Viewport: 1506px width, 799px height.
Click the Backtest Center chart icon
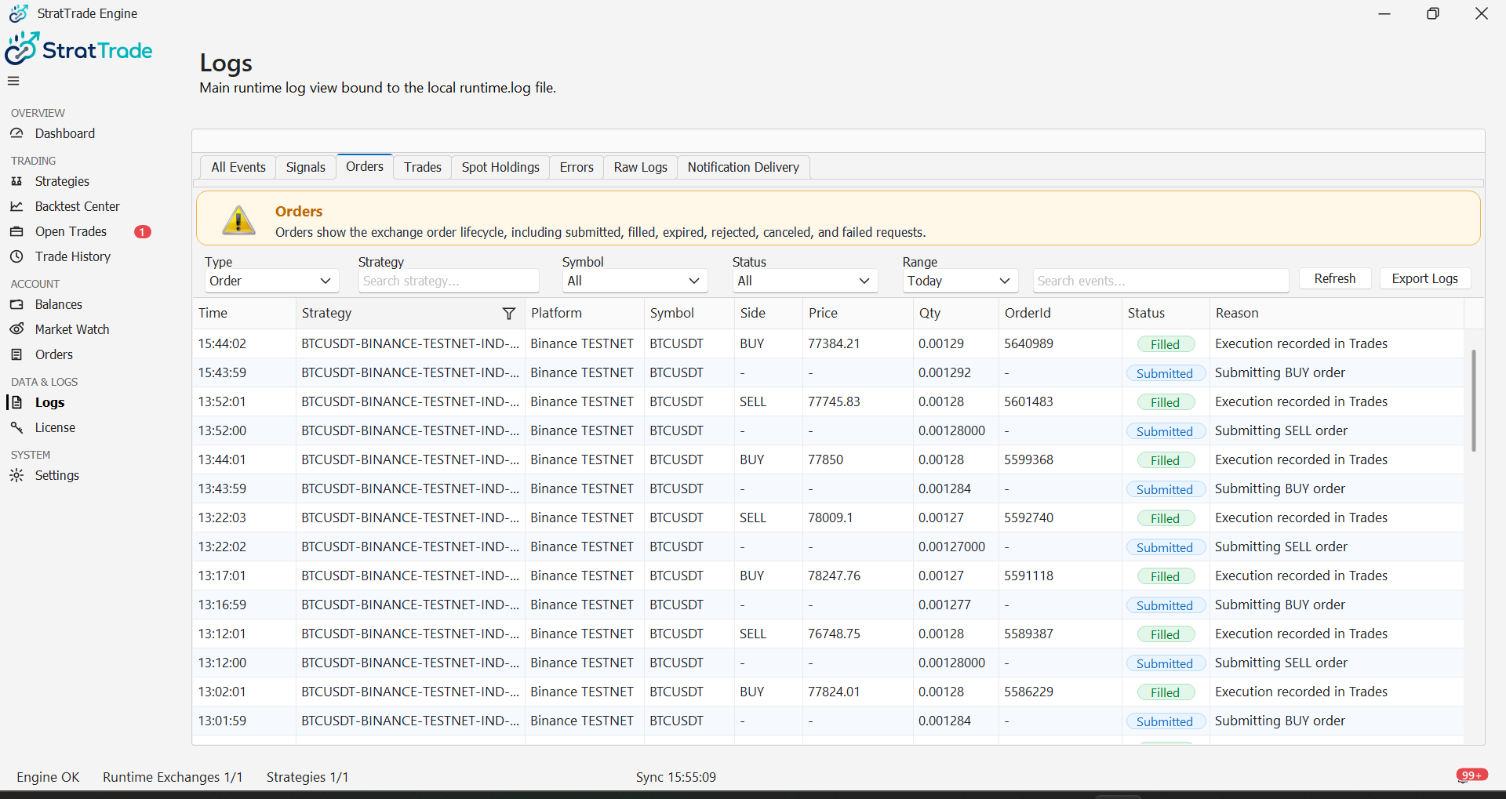(16, 206)
